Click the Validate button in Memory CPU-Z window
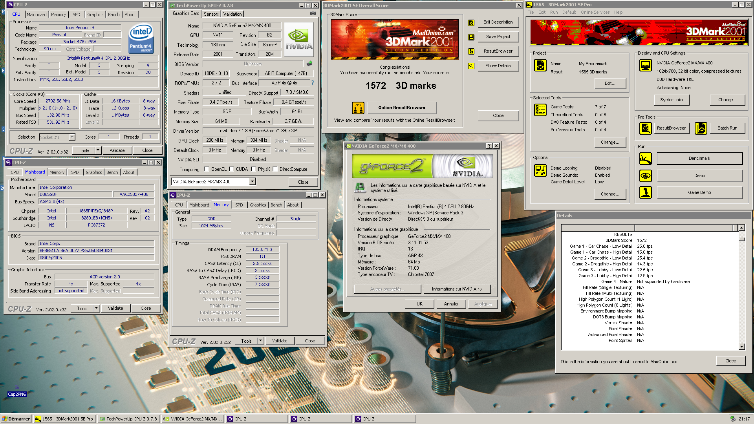Image resolution: width=754 pixels, height=424 pixels. tap(280, 341)
